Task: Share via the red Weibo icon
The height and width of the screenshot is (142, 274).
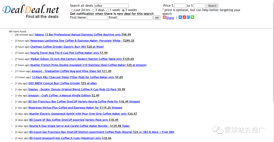Action: pos(184,17)
